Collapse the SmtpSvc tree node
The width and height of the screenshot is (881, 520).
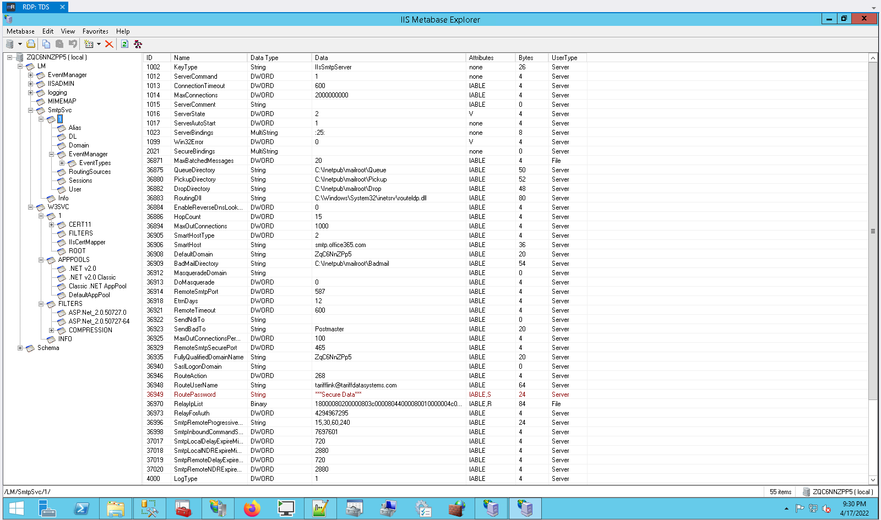coord(30,110)
